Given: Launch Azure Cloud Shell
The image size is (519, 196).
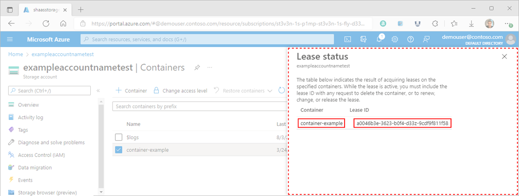Looking at the screenshot, I should point(348,39).
